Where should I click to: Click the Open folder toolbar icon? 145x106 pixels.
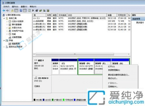click(x=41, y=10)
